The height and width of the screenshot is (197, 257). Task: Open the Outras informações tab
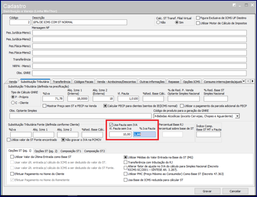coord(152,82)
